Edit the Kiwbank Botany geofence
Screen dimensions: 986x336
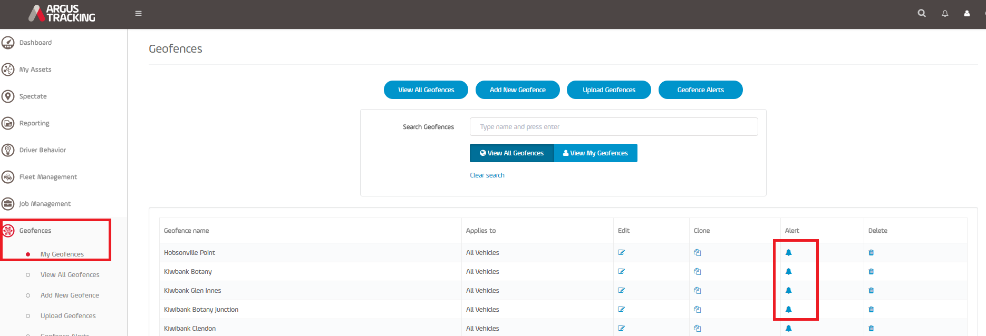(x=622, y=272)
